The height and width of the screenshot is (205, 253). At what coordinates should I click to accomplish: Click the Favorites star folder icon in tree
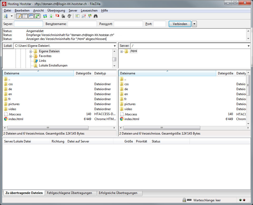point(36,56)
